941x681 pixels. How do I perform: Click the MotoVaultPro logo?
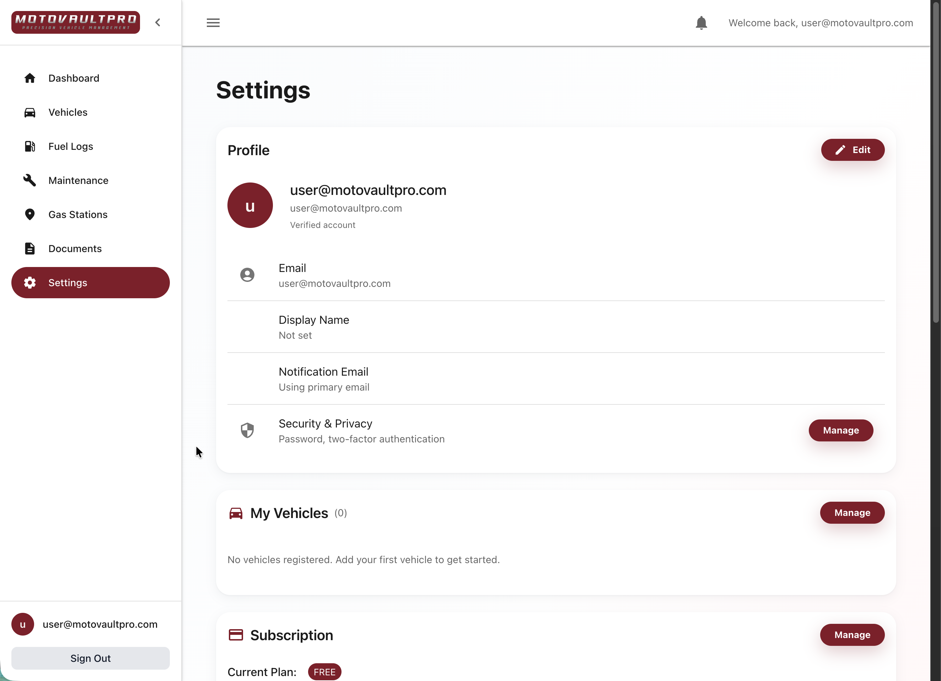[x=75, y=22]
